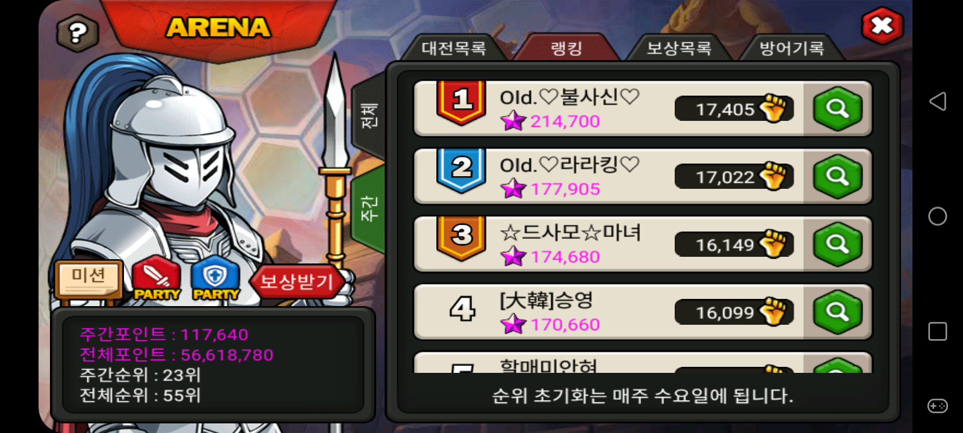
Task: Tap magnifier beside [大韓]승영
Action: [837, 312]
